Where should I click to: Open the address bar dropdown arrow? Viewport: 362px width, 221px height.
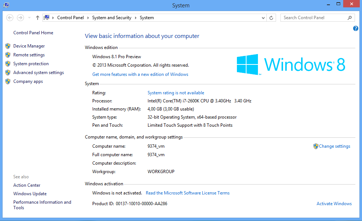point(263,17)
